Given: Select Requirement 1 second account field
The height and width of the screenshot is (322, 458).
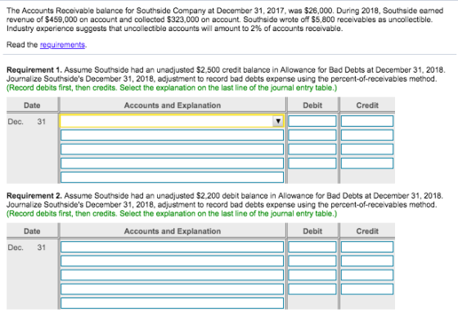Looking at the screenshot, I should 172,135.
